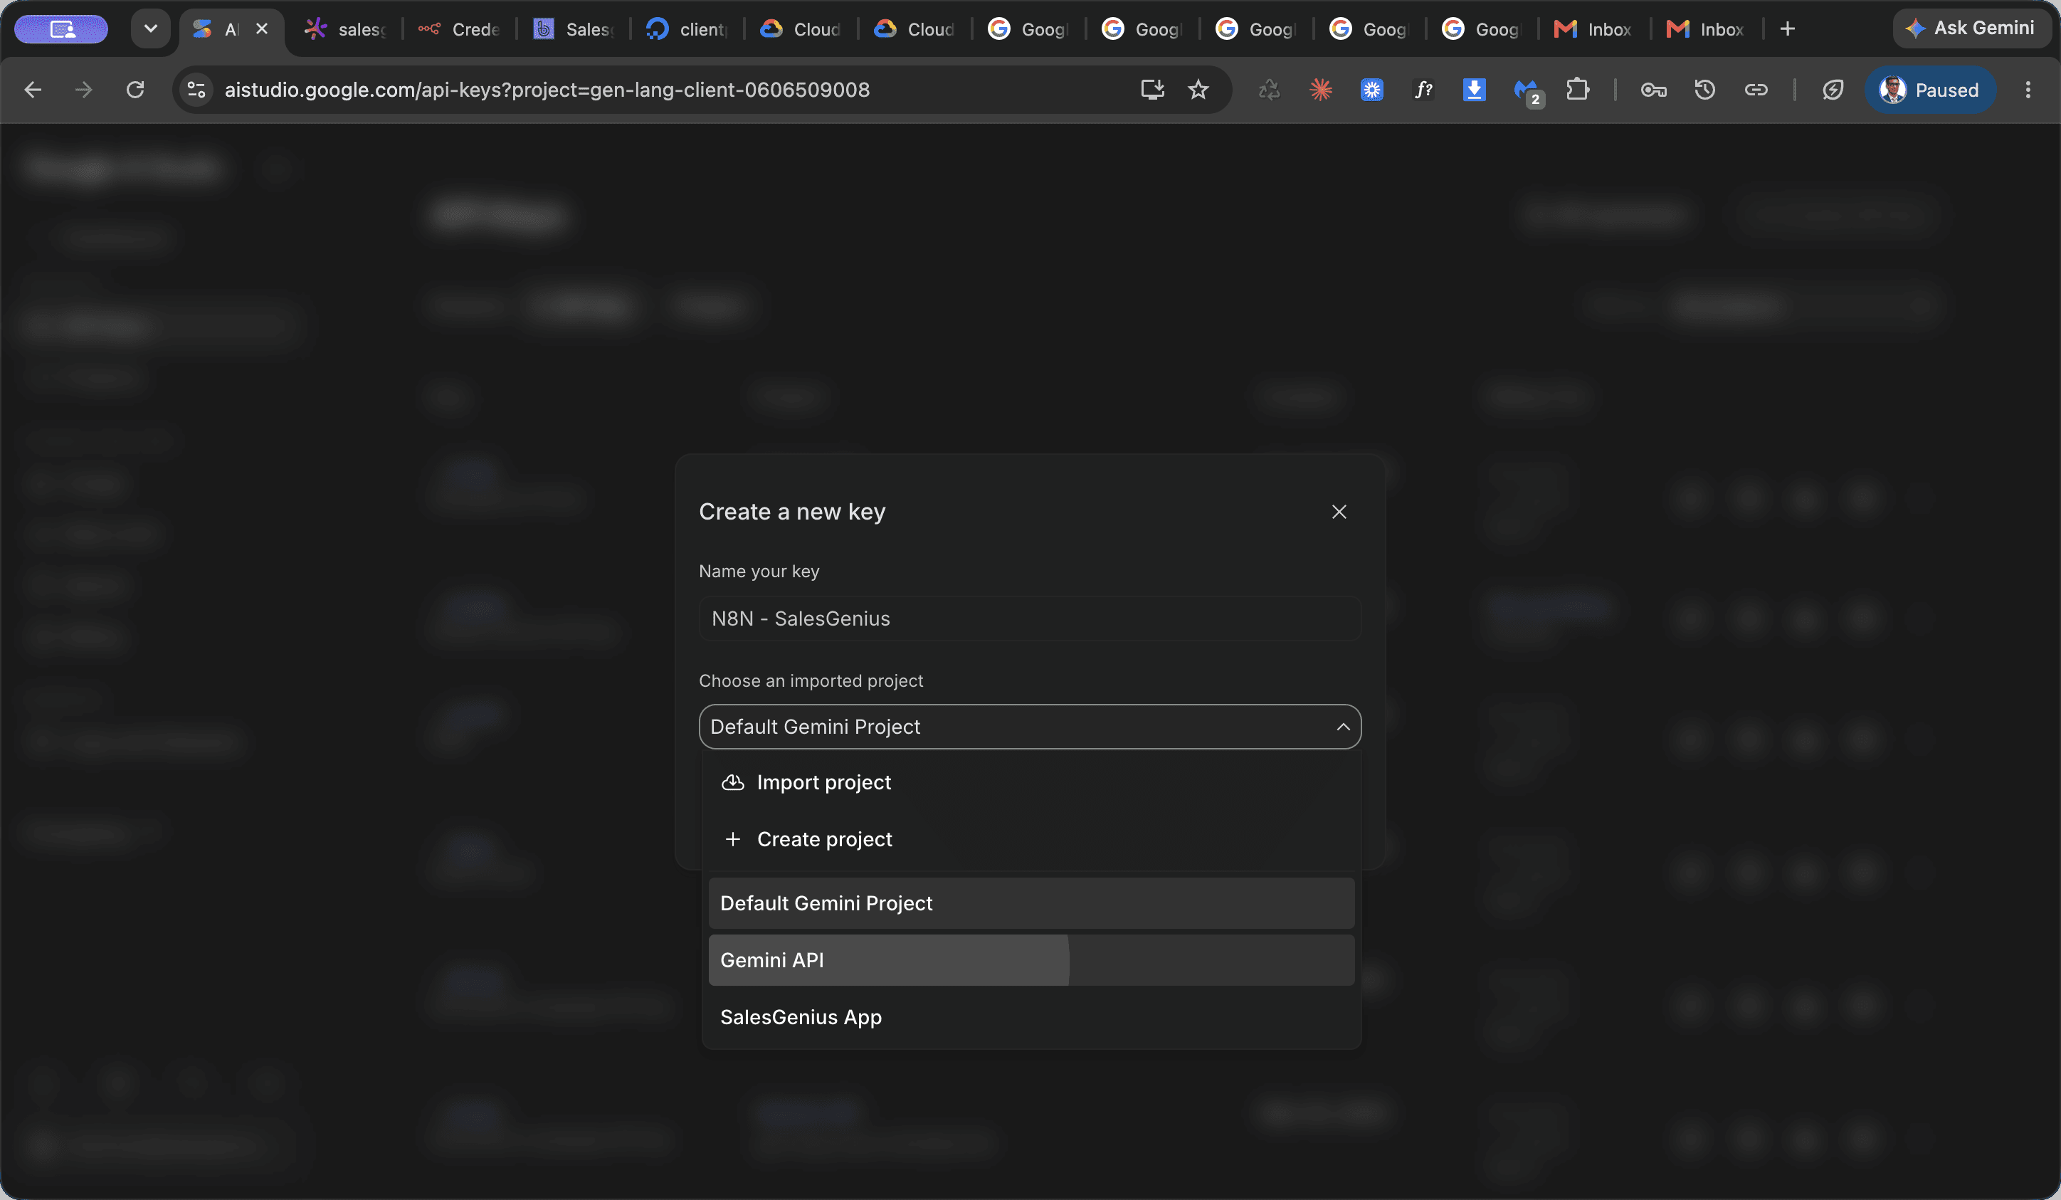2061x1200 pixels.
Task: Open the Extensions puzzle menu
Action: (x=1578, y=90)
